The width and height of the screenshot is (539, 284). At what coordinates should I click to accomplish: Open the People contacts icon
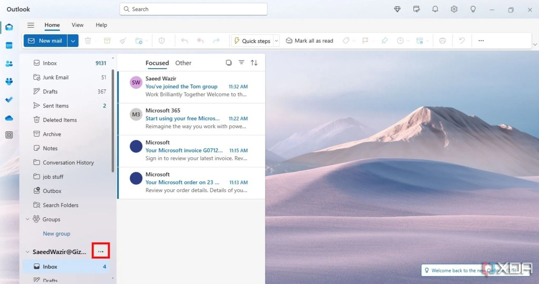9,64
